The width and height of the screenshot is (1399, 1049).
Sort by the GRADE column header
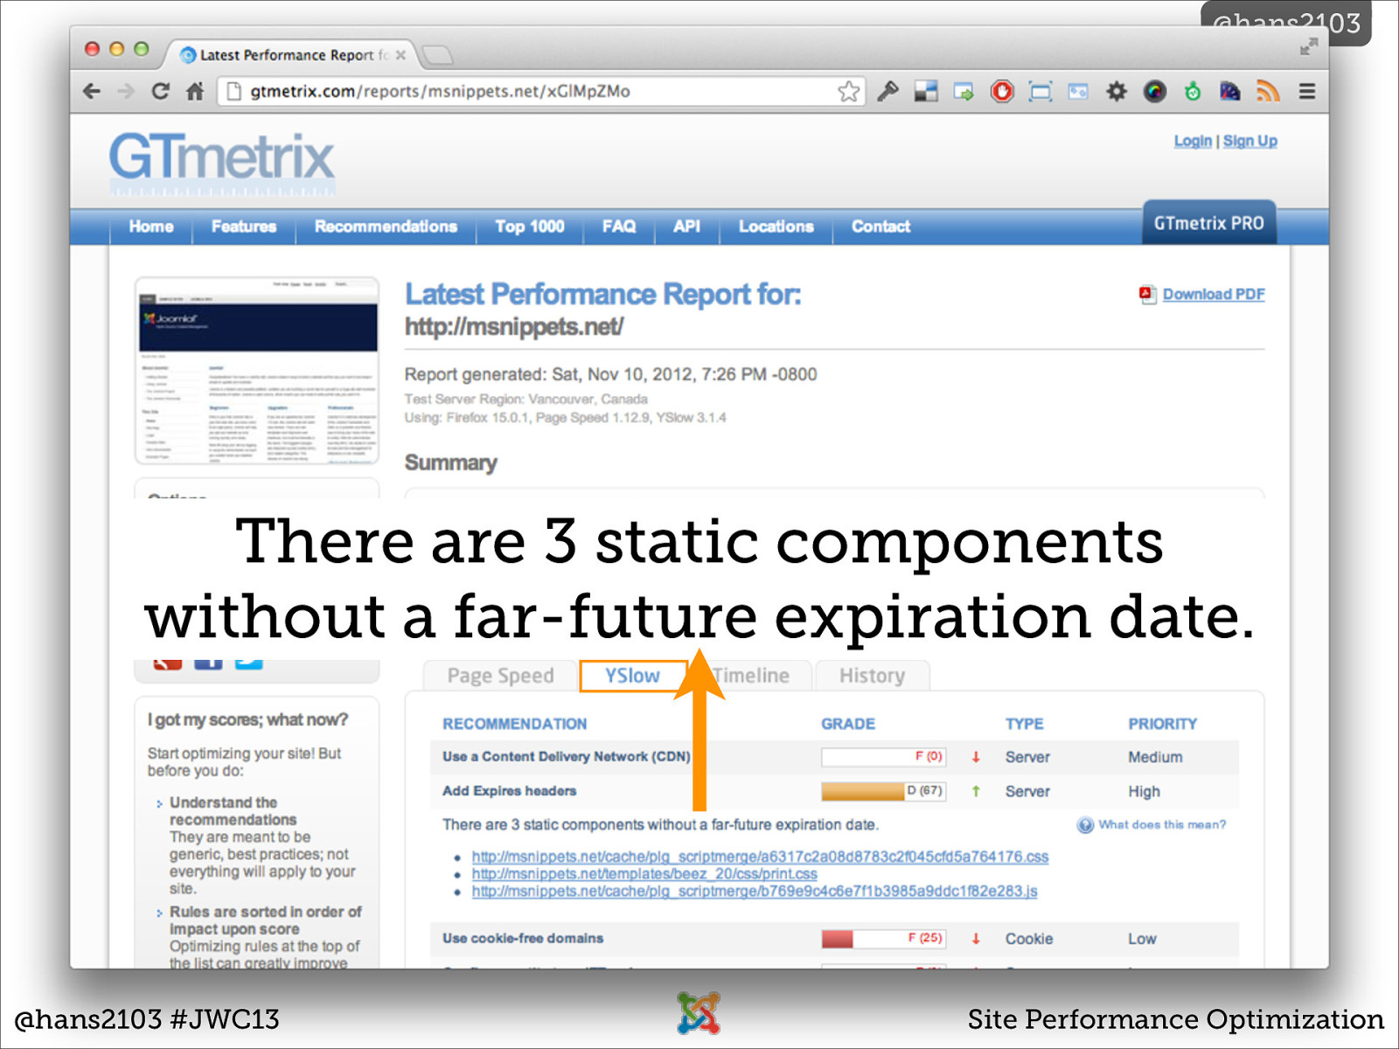click(x=848, y=724)
